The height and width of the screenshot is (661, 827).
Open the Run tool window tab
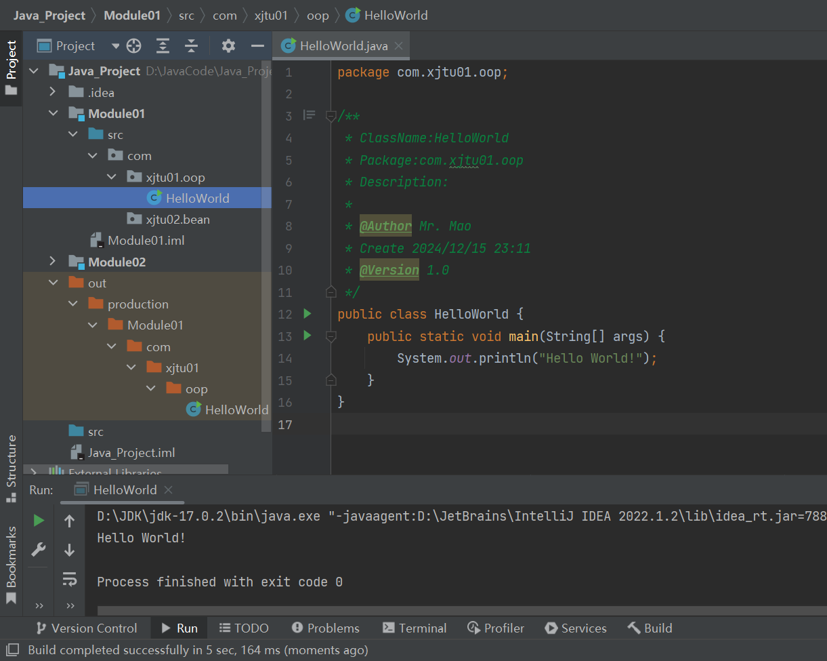click(179, 628)
